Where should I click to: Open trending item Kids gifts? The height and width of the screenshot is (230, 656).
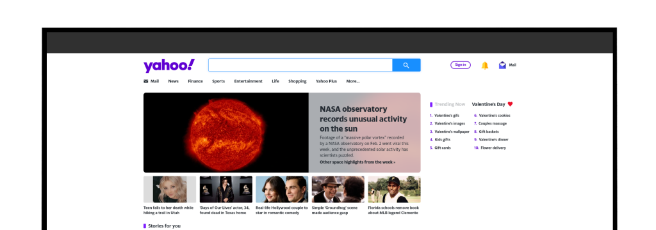pyautogui.click(x=443, y=139)
